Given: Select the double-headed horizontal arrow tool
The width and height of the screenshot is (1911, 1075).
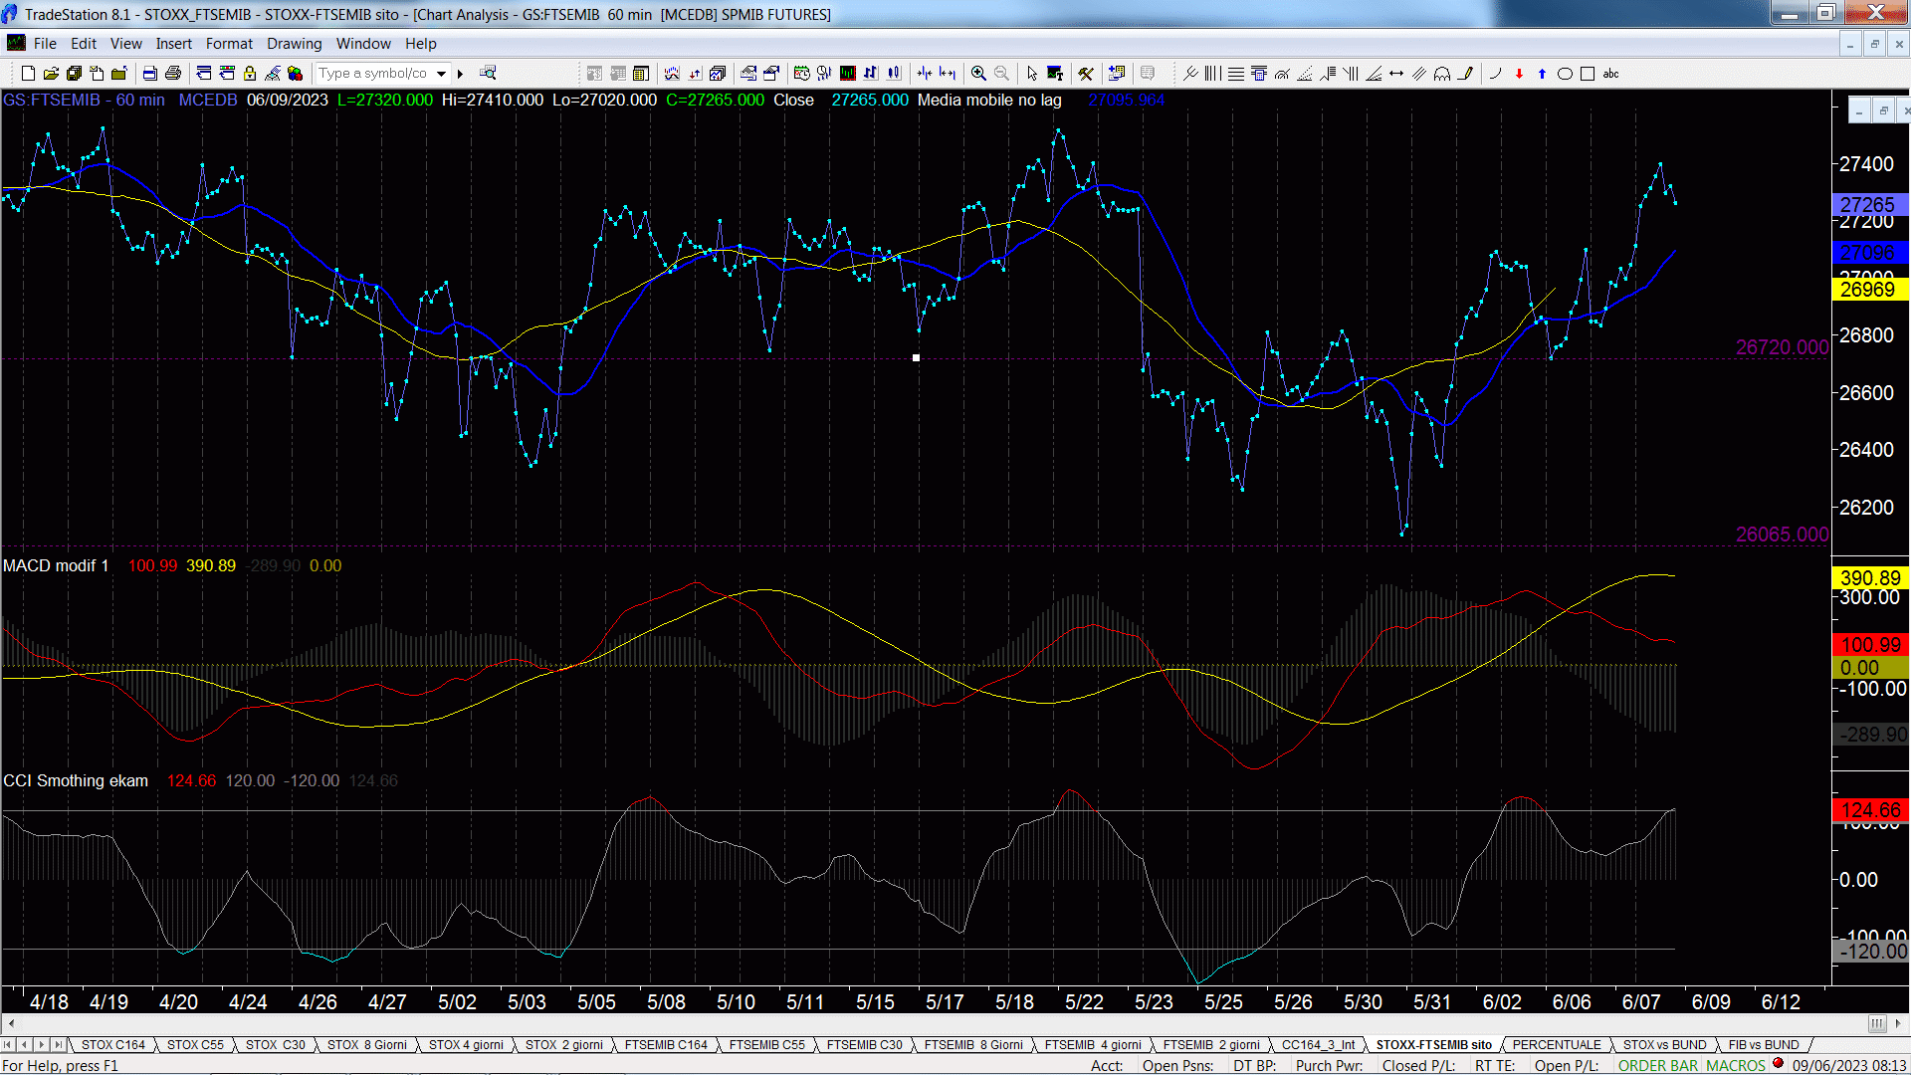Looking at the screenshot, I should pyautogui.click(x=1396, y=73).
